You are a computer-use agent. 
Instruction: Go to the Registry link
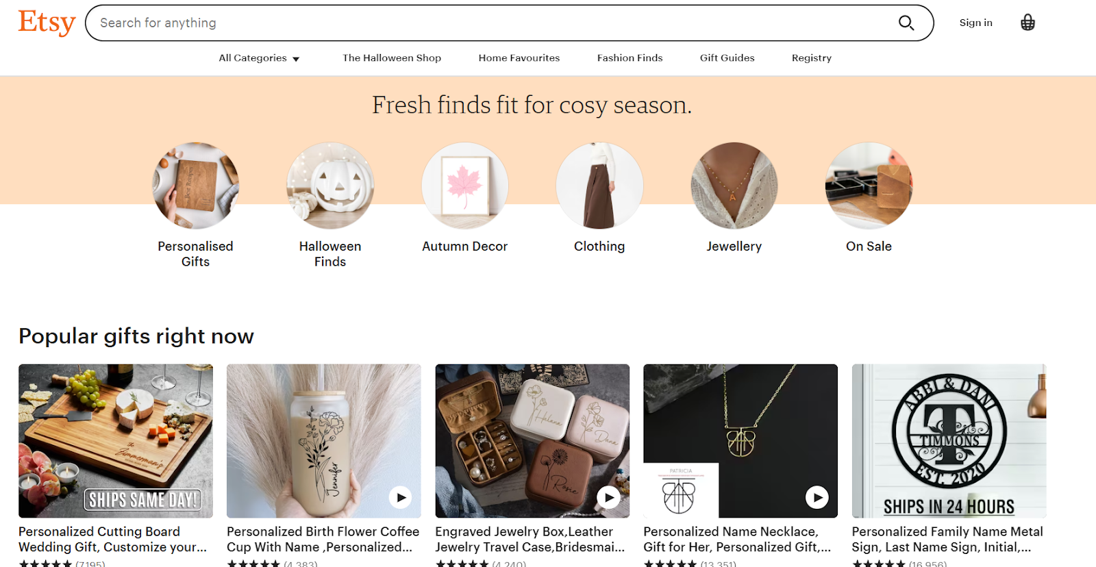[x=811, y=58]
